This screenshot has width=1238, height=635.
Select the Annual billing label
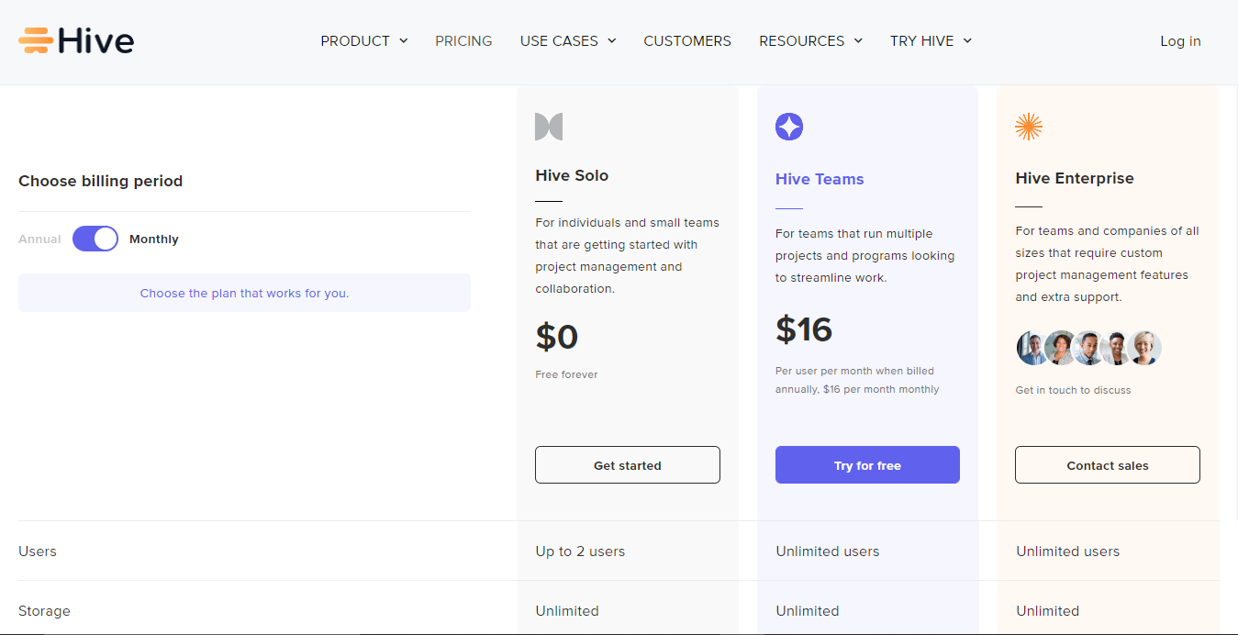(x=39, y=239)
